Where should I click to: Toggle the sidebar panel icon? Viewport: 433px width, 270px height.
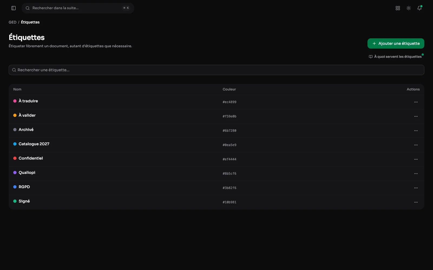tap(14, 8)
